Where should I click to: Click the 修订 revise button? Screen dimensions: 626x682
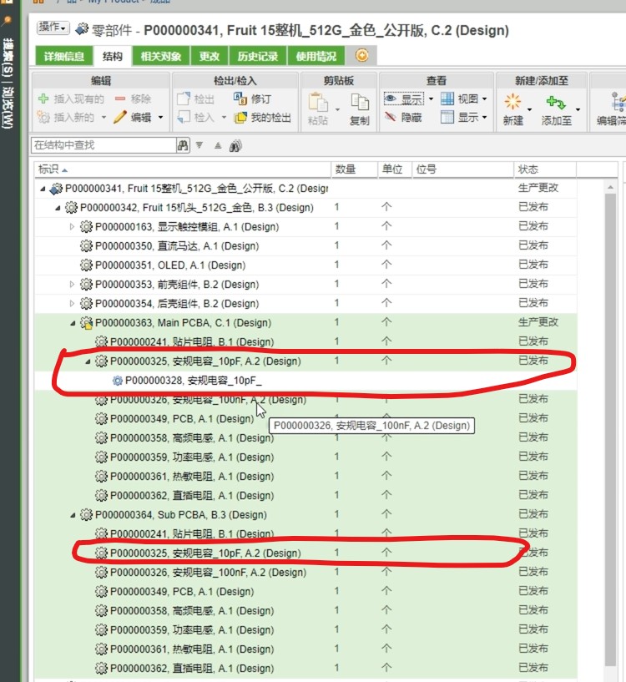(x=253, y=99)
